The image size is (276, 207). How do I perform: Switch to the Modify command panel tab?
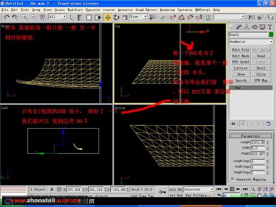click(x=239, y=27)
